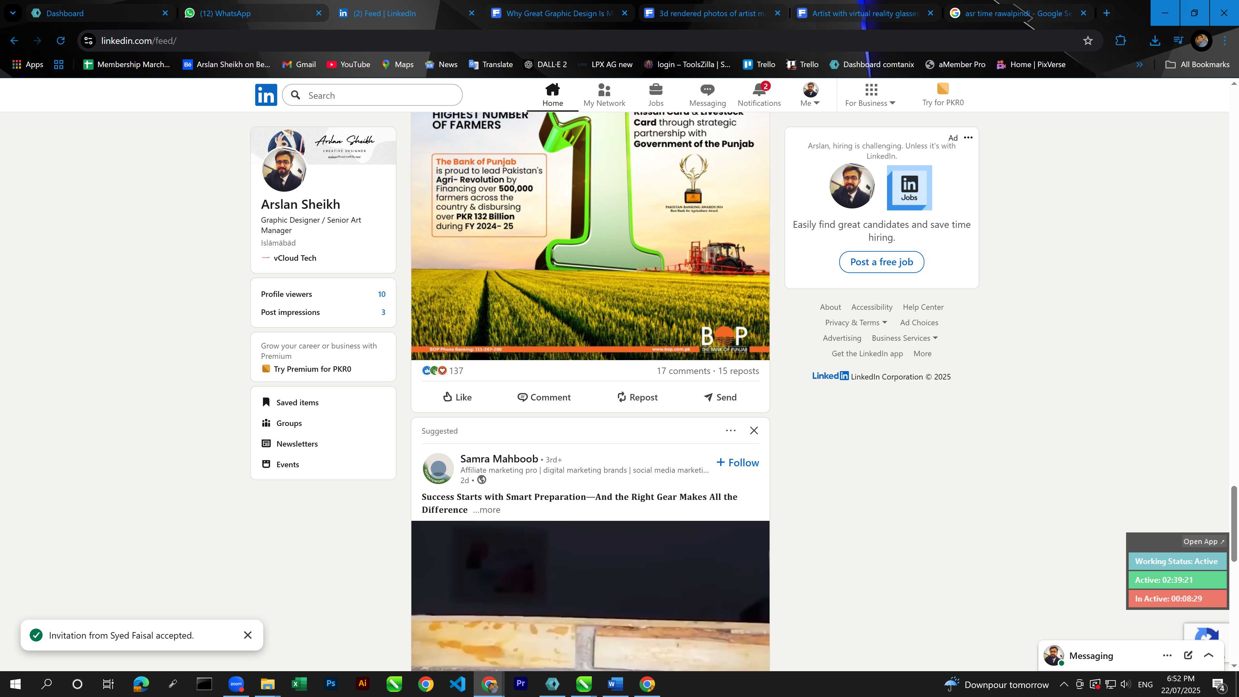Switch to the Dashboard browser tab
The width and height of the screenshot is (1239, 697).
100,13
